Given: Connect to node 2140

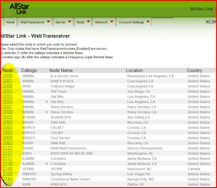Looking at the screenshot, I should 8,169.
